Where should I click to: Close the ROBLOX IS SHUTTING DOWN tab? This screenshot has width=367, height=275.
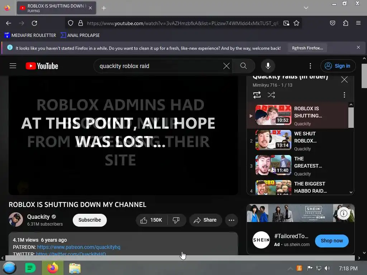90,8
